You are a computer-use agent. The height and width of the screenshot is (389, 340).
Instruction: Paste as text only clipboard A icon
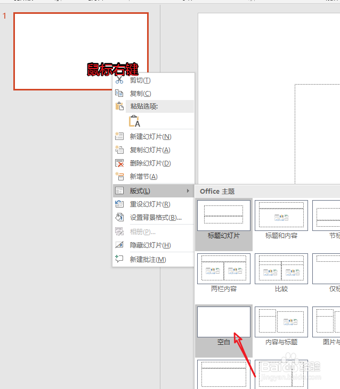(134, 121)
